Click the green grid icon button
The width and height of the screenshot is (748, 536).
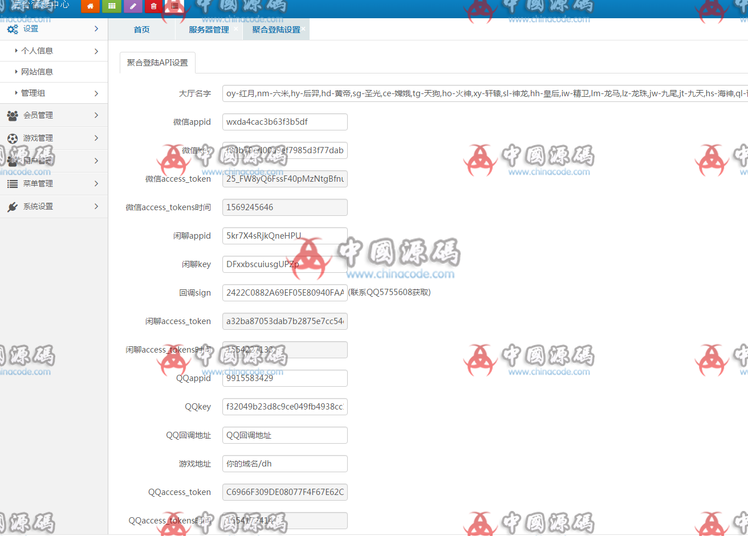tap(112, 6)
